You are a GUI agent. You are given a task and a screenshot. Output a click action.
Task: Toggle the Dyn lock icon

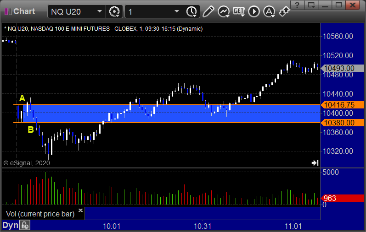[x=25, y=225]
